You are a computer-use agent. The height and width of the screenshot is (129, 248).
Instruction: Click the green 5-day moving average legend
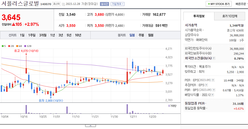click(x=4, y=46)
